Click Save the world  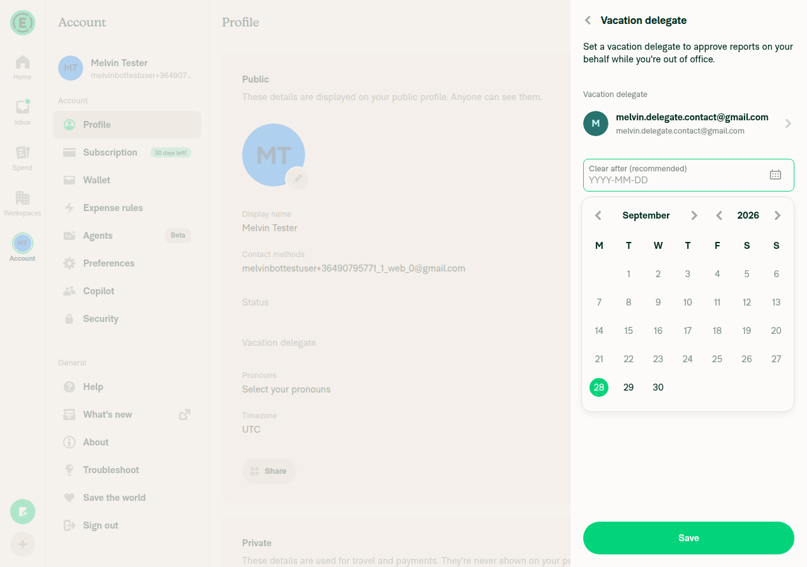127,498
